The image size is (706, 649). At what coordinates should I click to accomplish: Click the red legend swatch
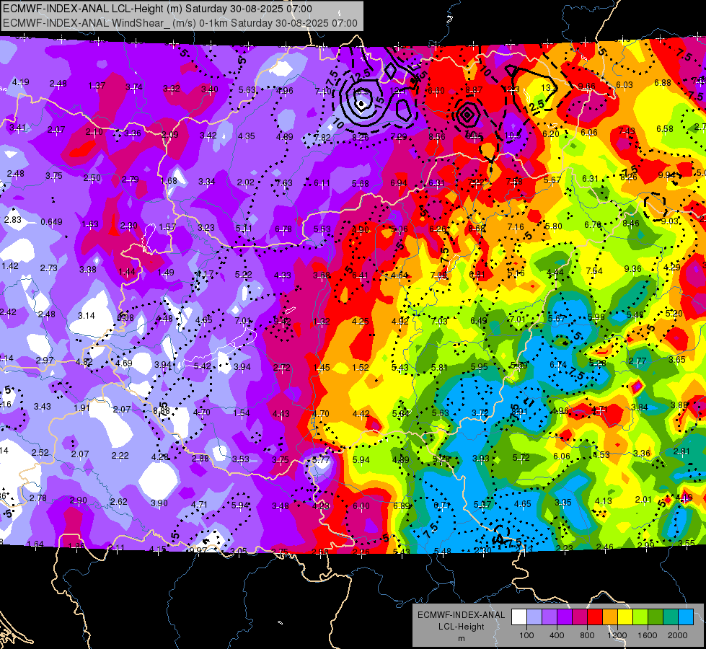[x=595, y=617]
